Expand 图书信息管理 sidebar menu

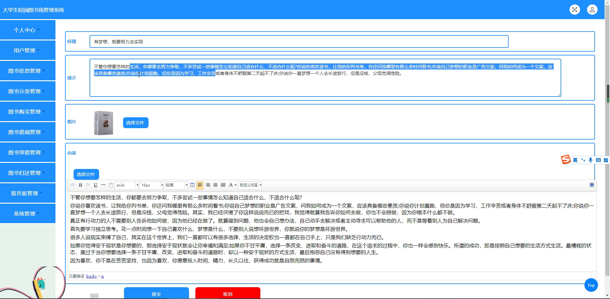(x=28, y=71)
